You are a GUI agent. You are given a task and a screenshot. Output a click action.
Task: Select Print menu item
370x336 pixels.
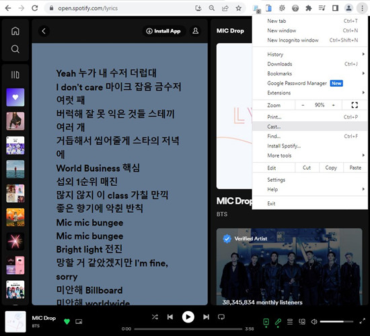[x=310, y=117]
